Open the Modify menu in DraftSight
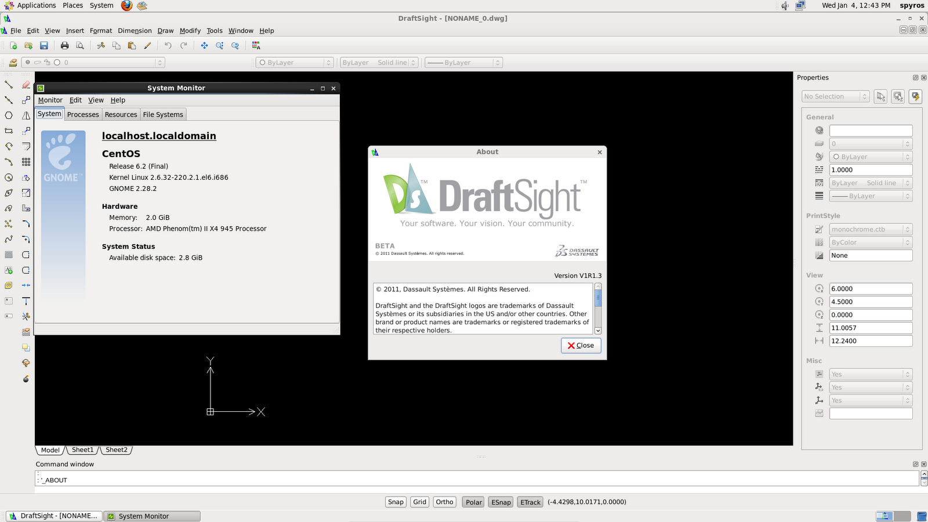This screenshot has width=928, height=522. pos(190,31)
